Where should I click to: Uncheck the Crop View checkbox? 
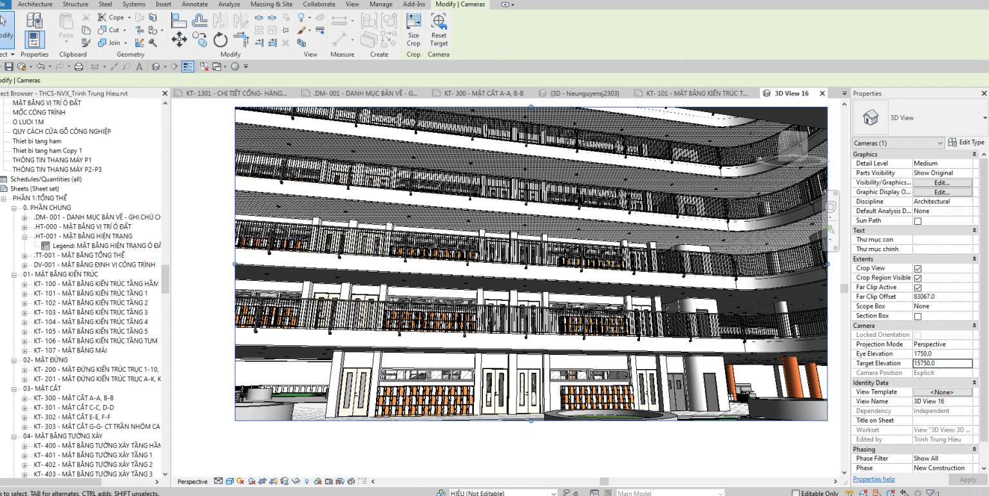(x=917, y=267)
